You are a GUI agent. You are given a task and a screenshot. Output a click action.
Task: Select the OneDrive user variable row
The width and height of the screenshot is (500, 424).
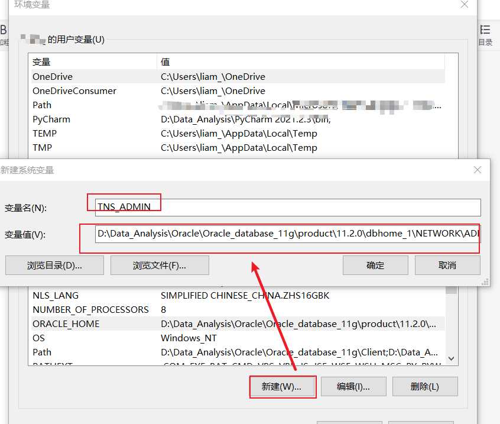(238, 76)
